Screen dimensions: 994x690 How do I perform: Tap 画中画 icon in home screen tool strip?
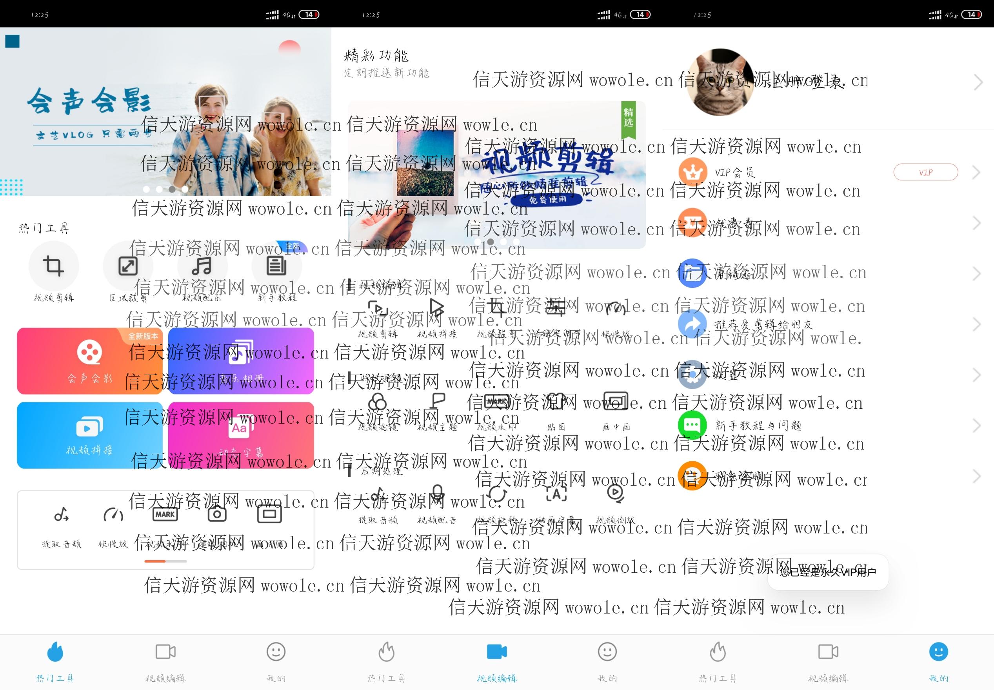[x=269, y=514]
